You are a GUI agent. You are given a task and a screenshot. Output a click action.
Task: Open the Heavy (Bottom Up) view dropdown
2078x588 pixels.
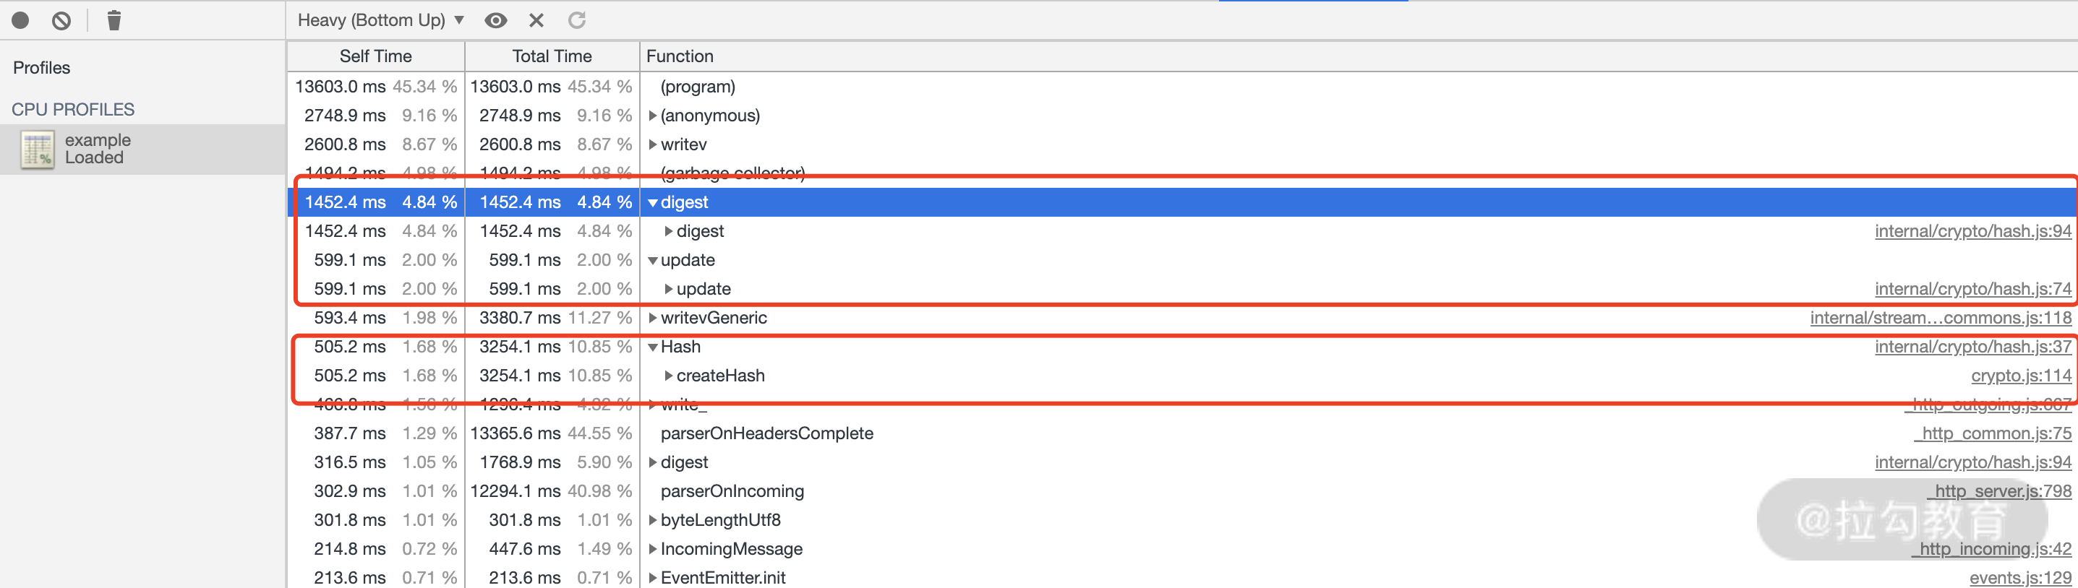380,20
